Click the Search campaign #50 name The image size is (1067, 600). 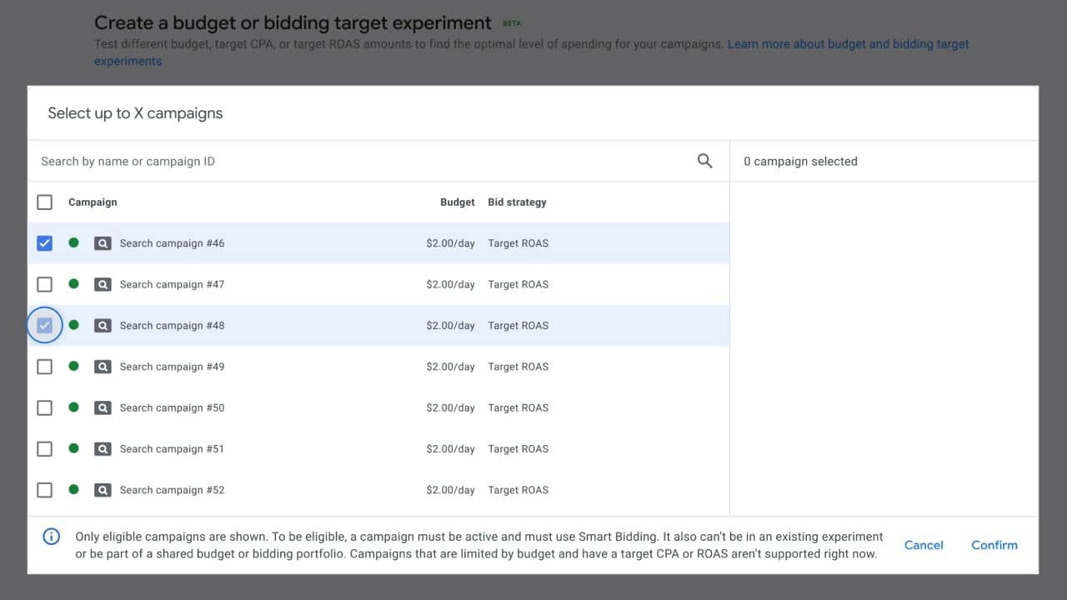tap(172, 407)
